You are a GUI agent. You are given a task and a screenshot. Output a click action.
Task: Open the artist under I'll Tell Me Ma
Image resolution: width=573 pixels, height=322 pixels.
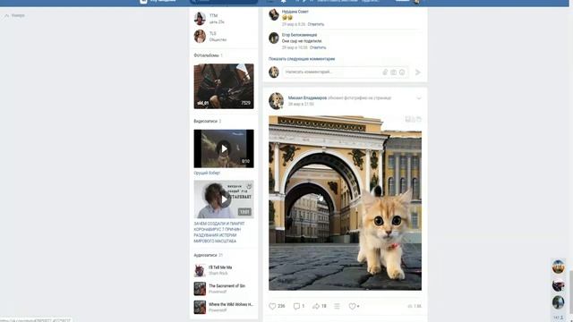point(218,274)
